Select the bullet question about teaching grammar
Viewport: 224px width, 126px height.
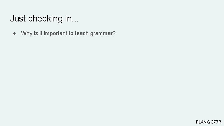point(68,33)
